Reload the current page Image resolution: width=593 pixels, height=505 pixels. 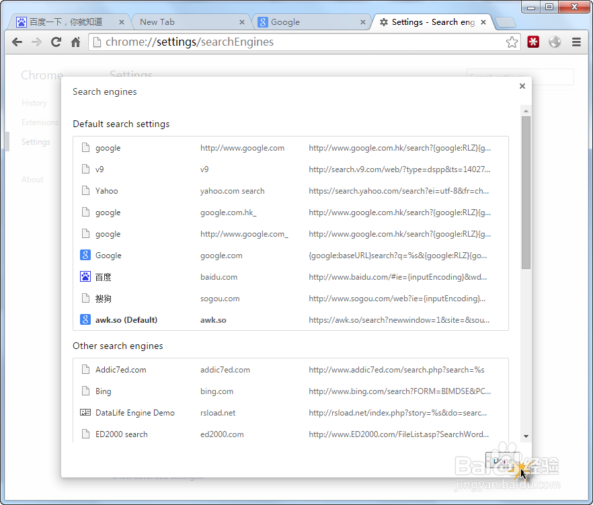(56, 42)
